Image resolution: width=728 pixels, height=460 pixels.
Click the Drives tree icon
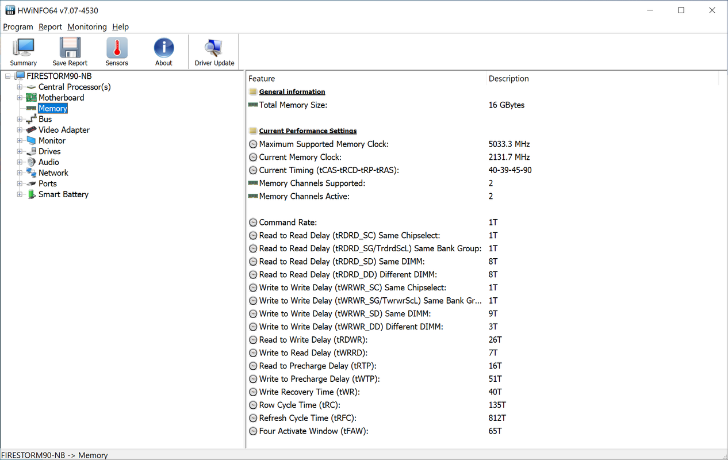coord(31,151)
